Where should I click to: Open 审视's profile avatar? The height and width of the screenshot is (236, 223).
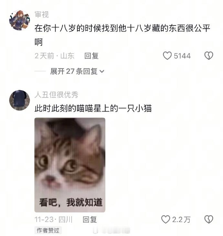click(x=20, y=20)
